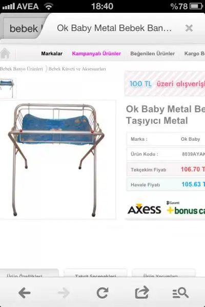
Task: Tap the home icon in site navigation
Action: pos(5,53)
